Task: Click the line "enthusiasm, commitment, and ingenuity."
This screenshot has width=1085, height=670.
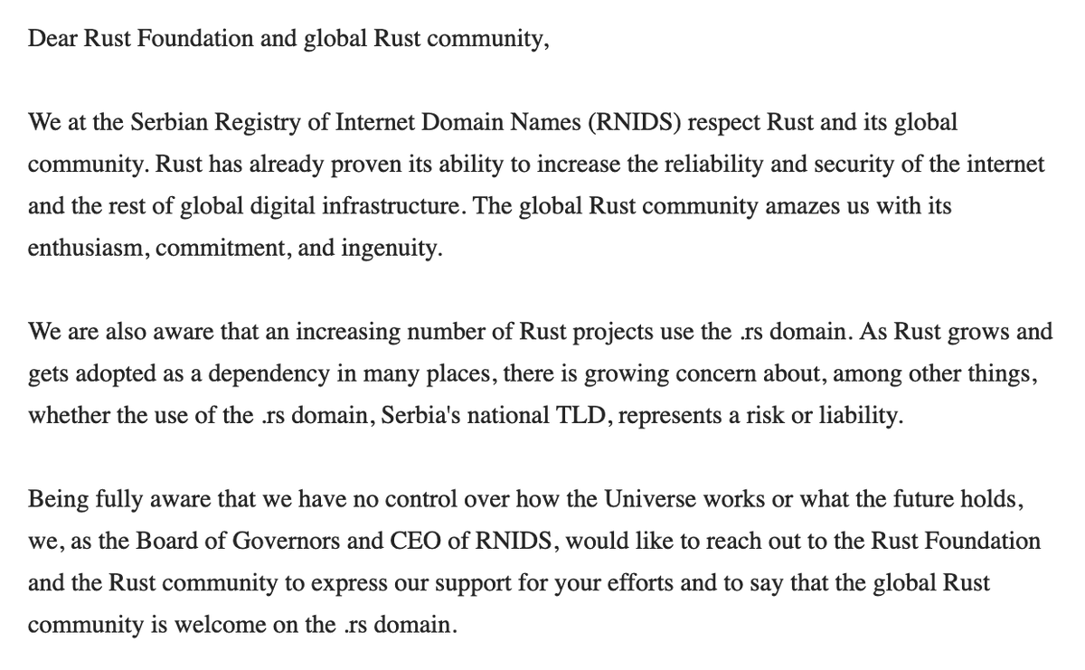Action: (x=236, y=248)
